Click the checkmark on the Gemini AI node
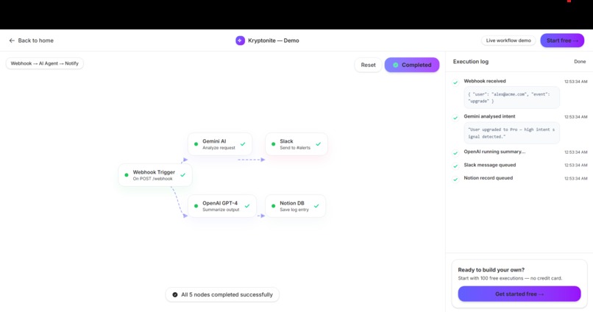Image resolution: width=593 pixels, height=312 pixels. (x=243, y=144)
